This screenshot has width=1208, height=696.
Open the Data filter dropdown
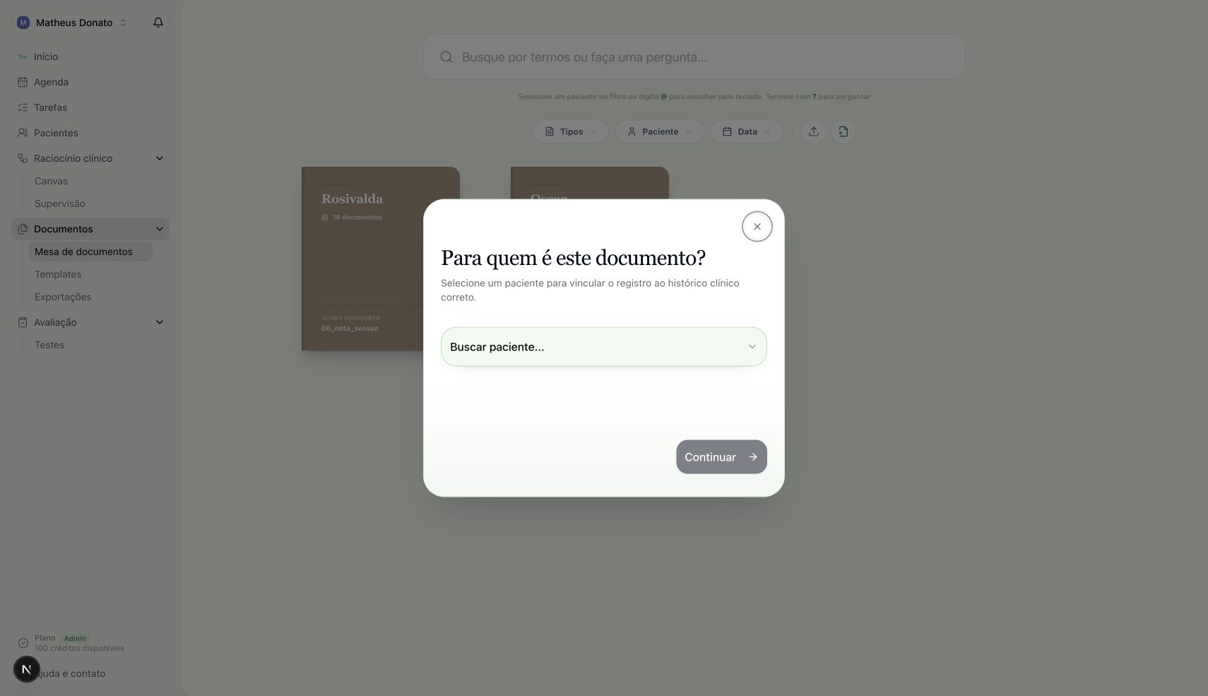pos(747,131)
